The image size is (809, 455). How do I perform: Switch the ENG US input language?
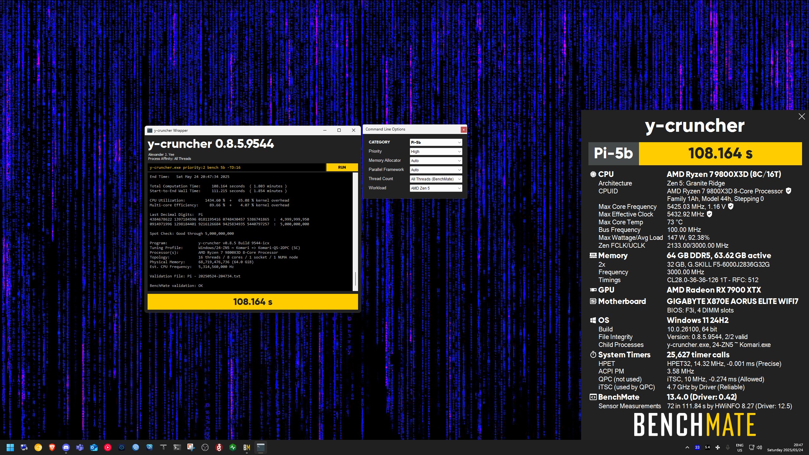740,447
